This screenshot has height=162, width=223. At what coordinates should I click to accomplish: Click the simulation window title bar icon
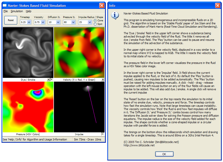tap(5, 5)
